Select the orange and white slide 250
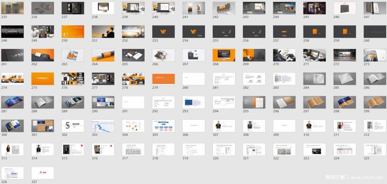Viewport: 387px width, 184px height. pos(73,32)
